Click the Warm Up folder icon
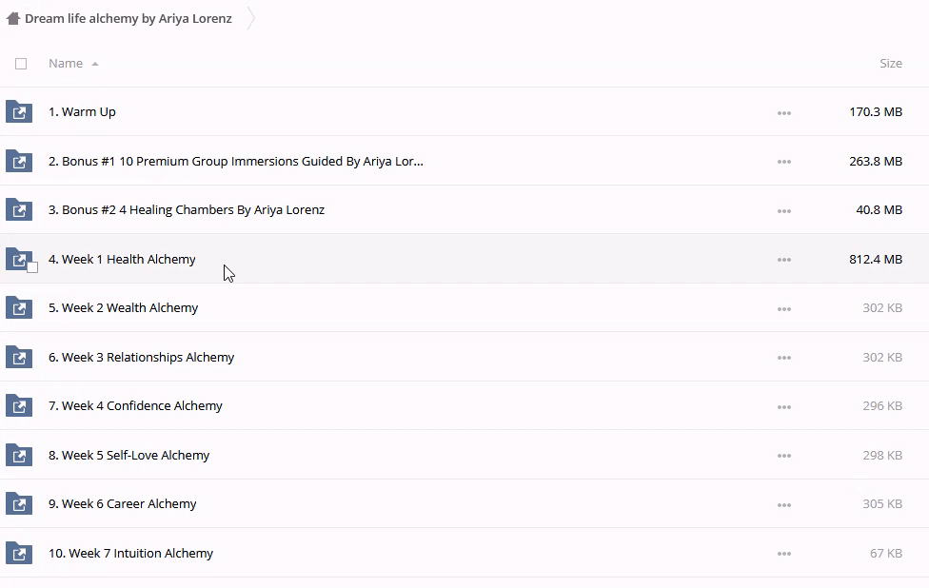The height and width of the screenshot is (588, 929). pyautogui.click(x=19, y=112)
